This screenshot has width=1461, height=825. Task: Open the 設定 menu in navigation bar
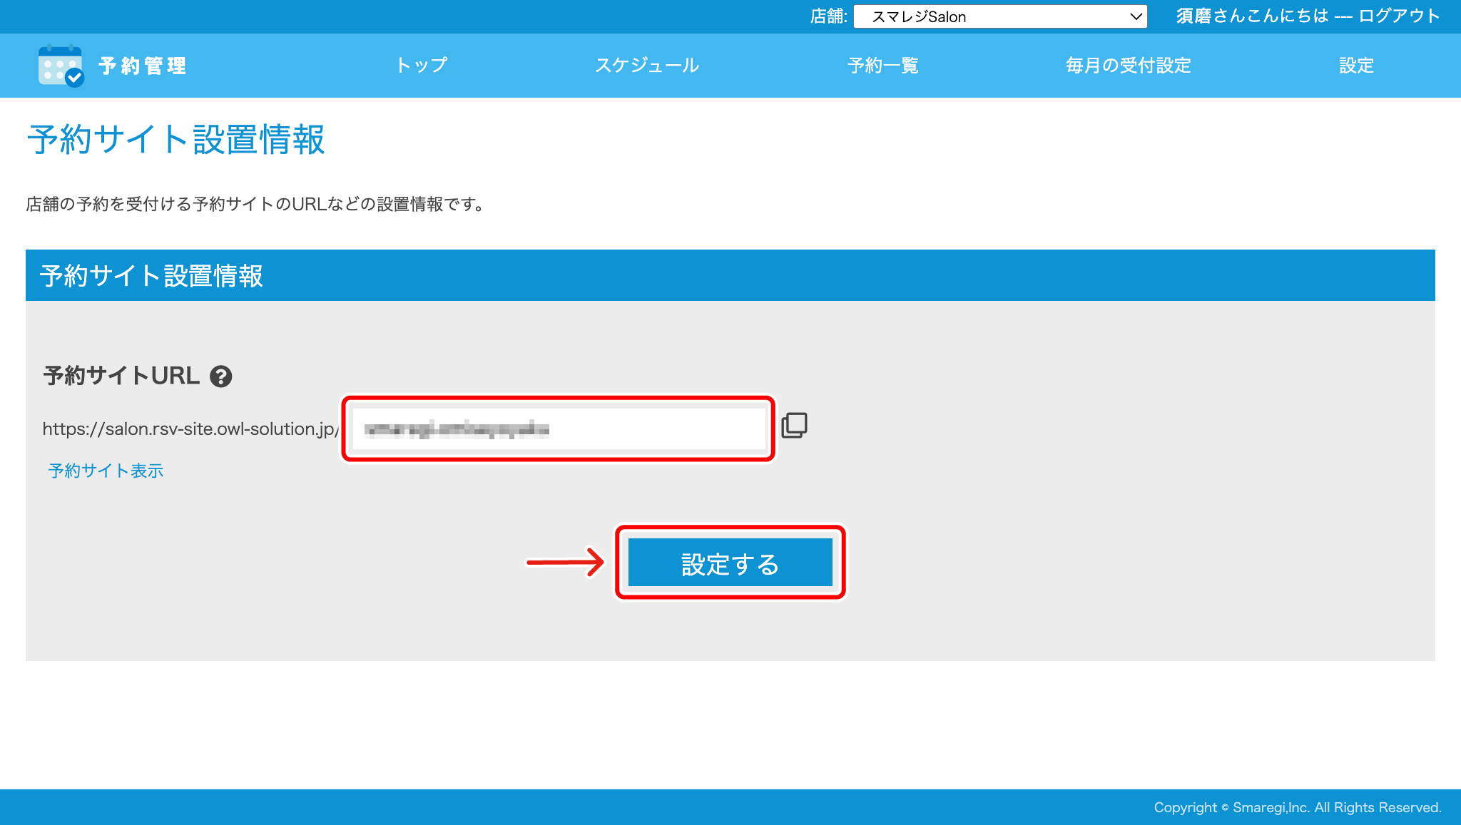[1355, 66]
